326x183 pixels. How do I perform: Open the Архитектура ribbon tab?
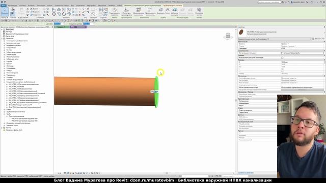12,6
